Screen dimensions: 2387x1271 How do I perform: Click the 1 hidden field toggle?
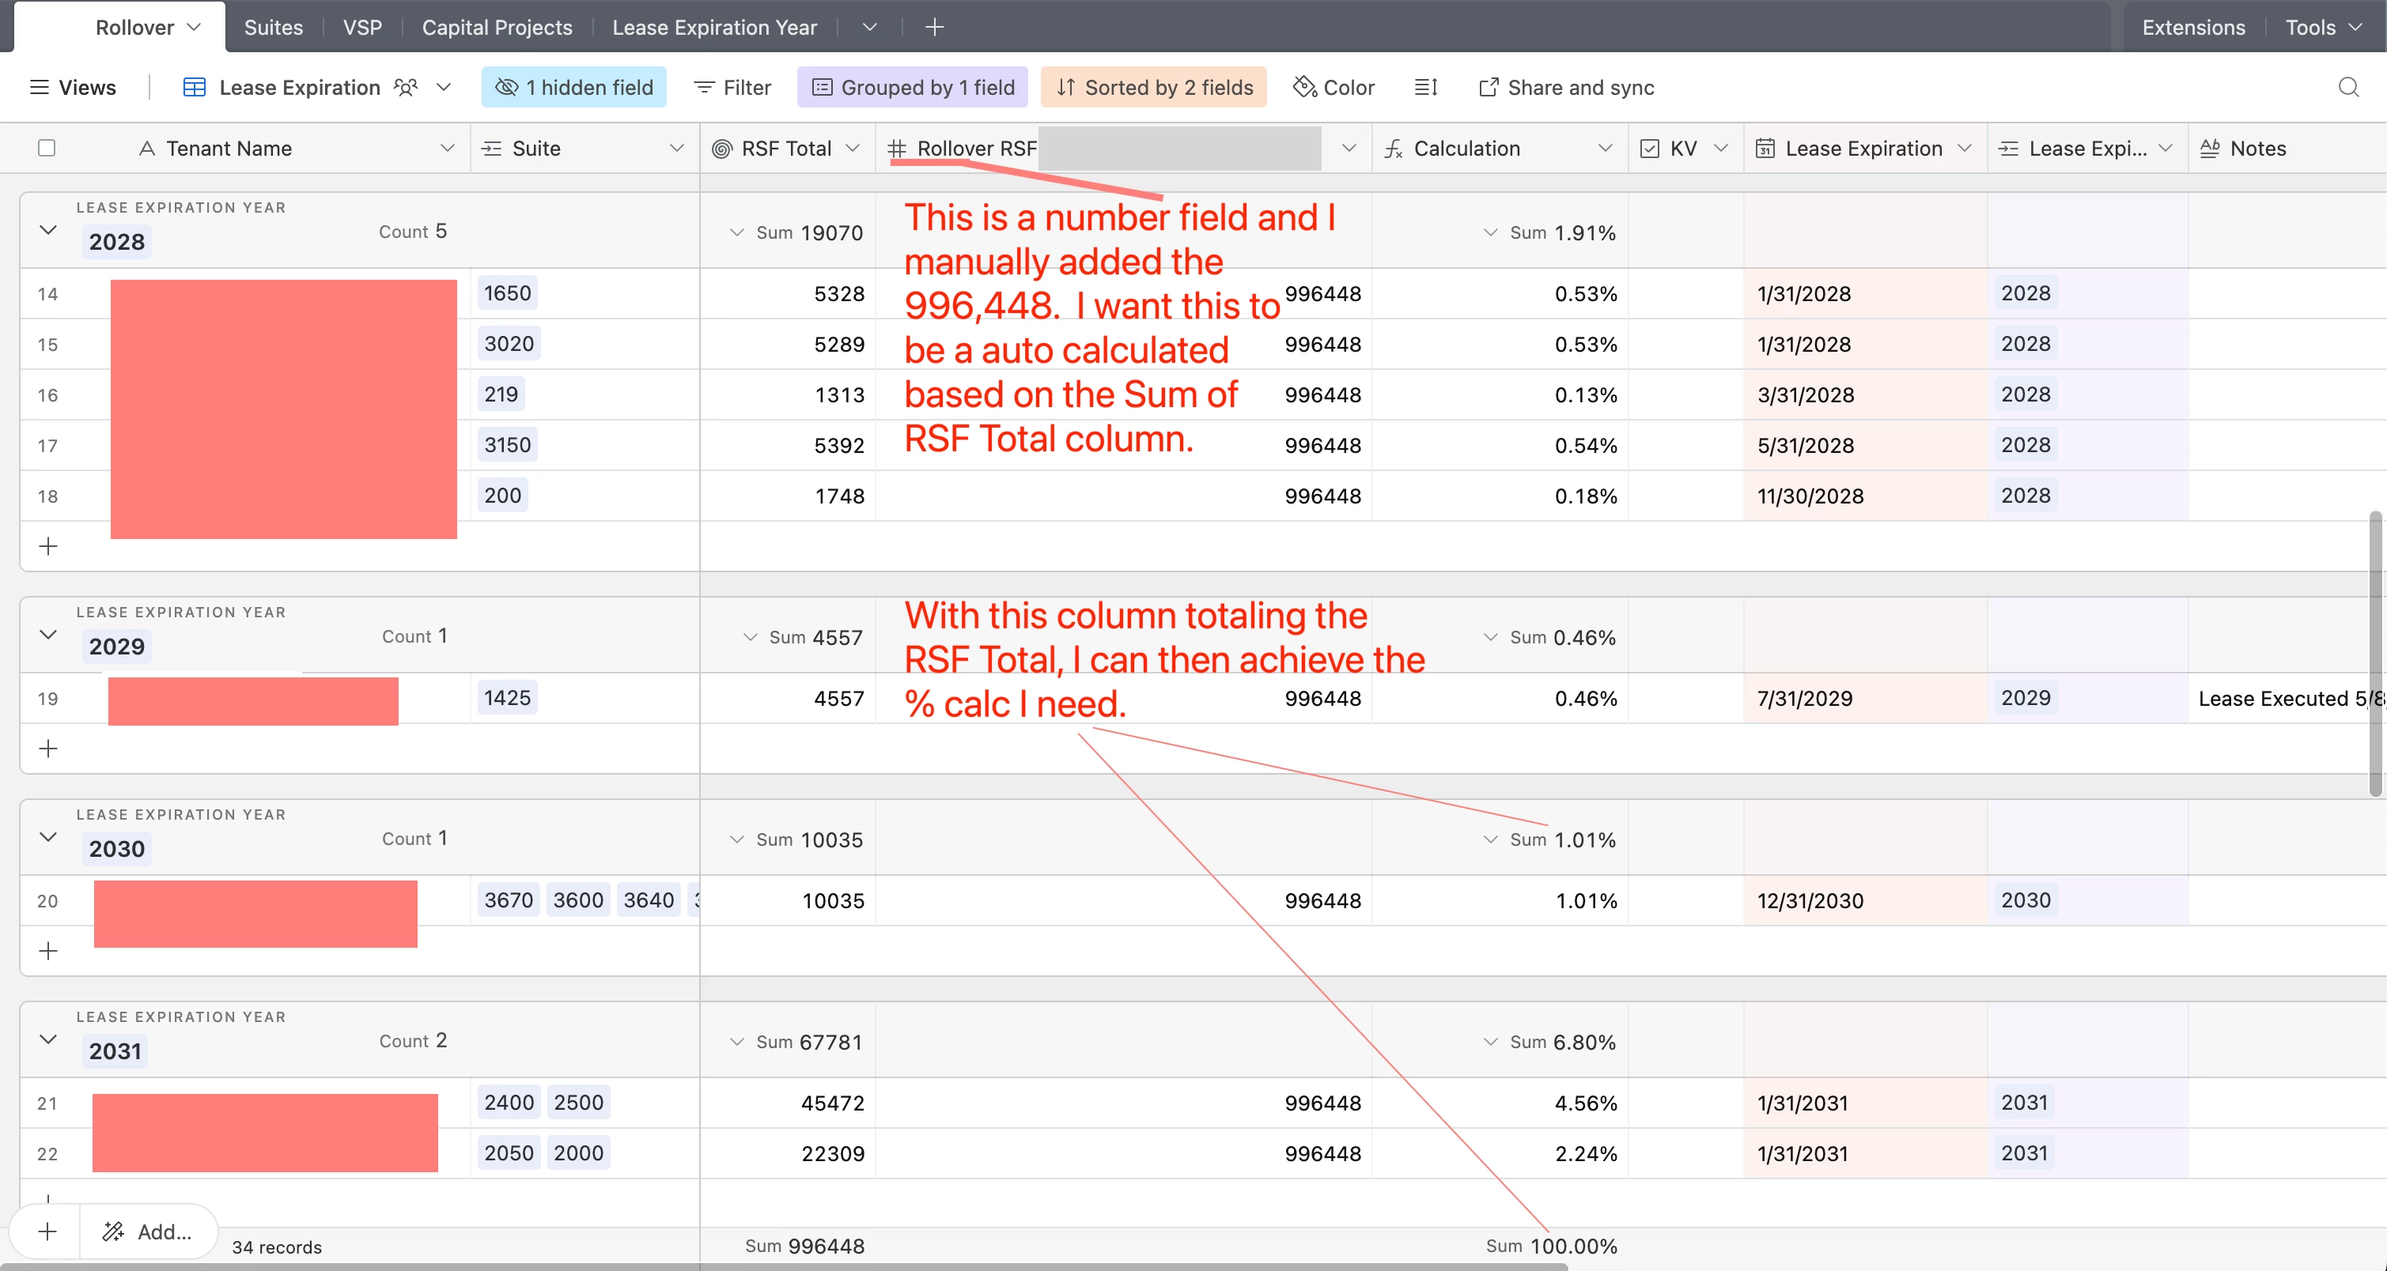573,87
